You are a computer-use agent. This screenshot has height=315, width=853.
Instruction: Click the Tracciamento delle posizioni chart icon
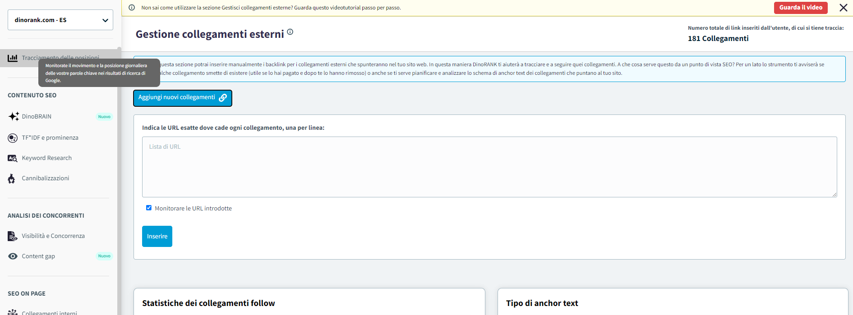(x=13, y=58)
